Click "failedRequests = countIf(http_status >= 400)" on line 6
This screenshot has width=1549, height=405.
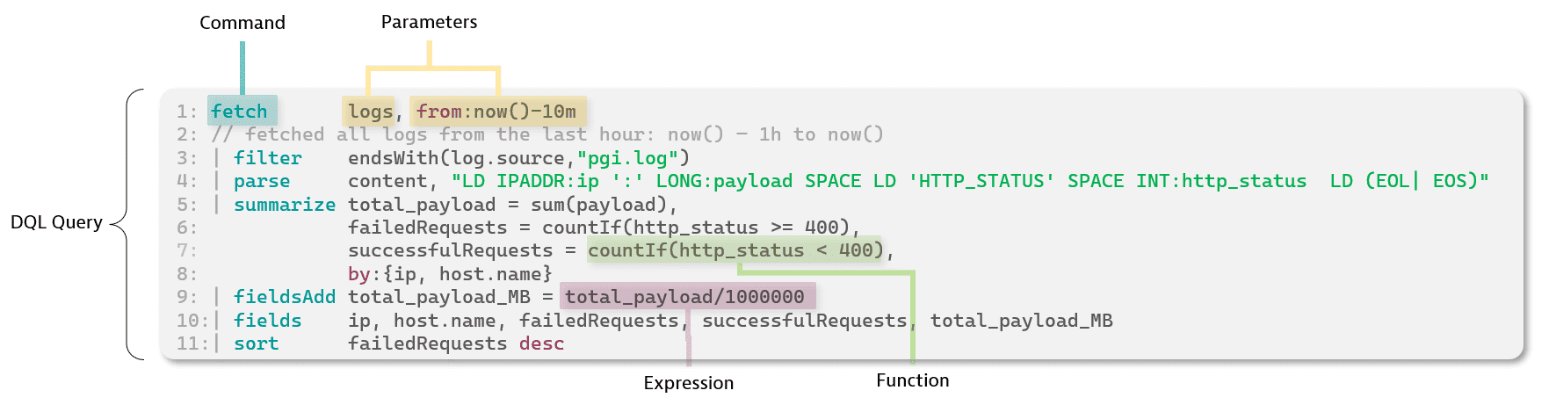(598, 228)
